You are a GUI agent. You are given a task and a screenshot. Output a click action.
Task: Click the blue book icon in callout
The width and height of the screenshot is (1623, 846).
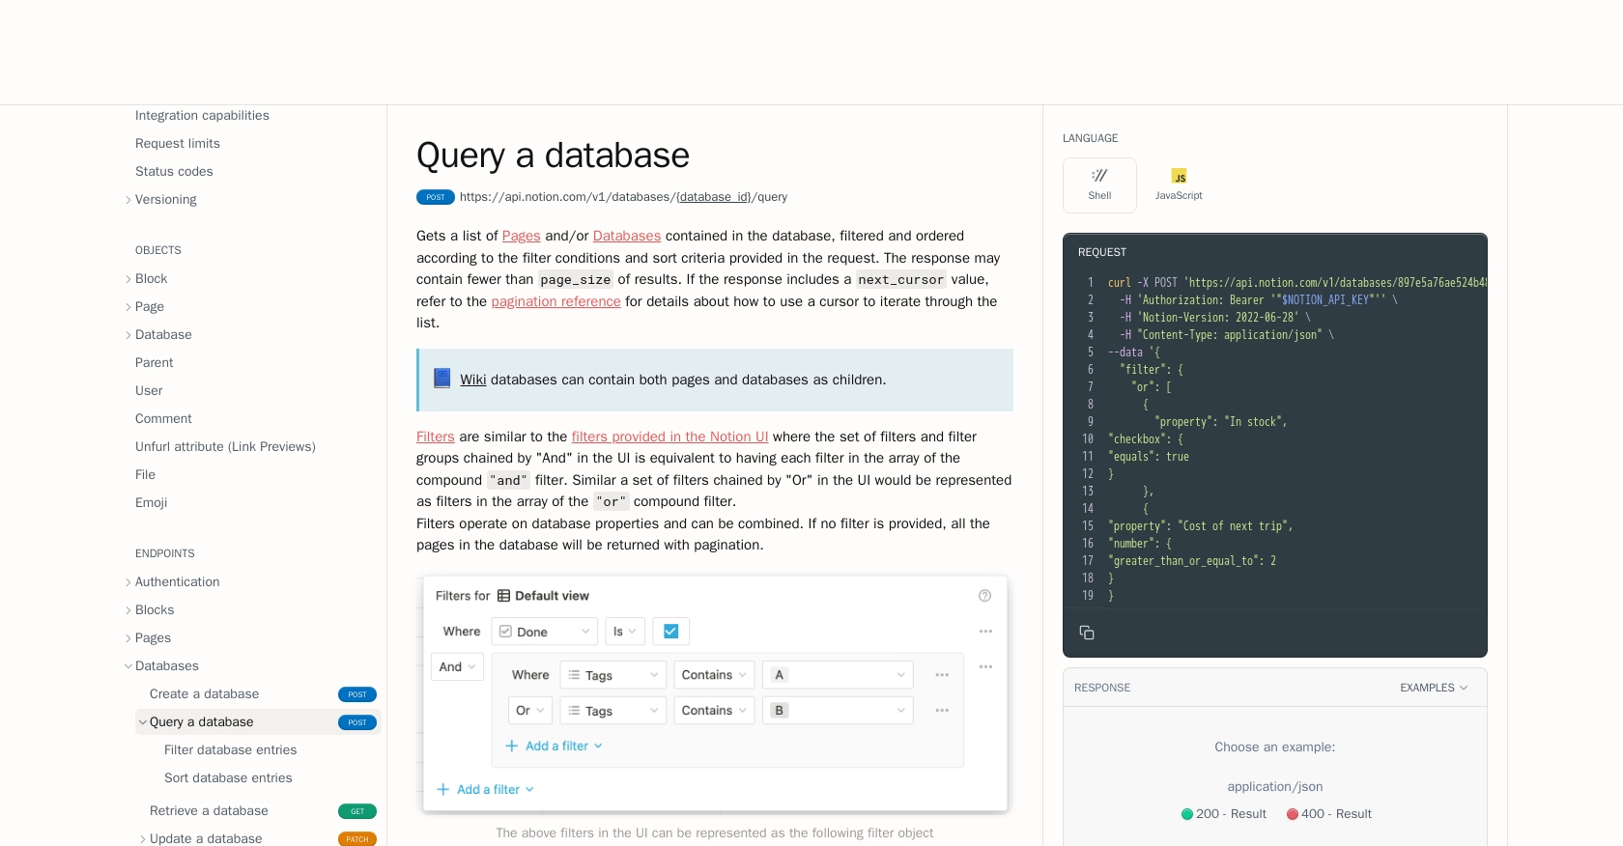coord(442,379)
